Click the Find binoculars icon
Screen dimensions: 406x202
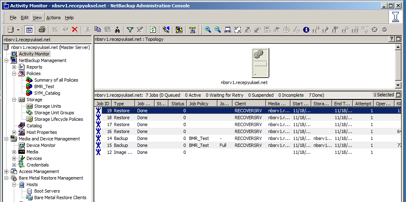click(117, 30)
